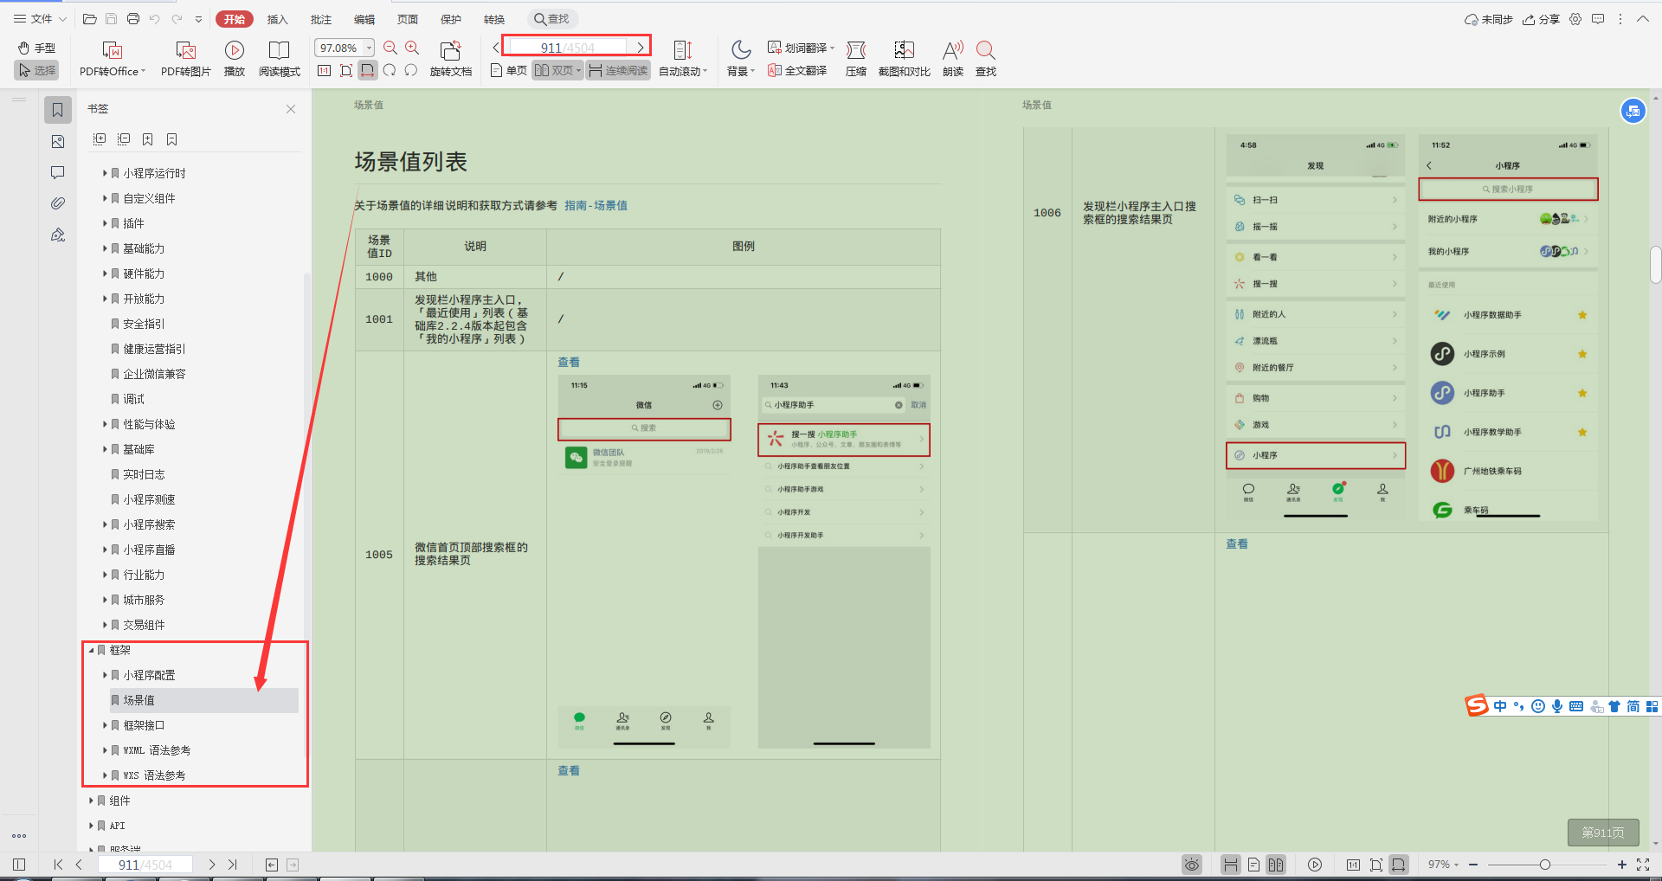Image resolution: width=1662 pixels, height=881 pixels.
Task: Select the 安全指引 bookmark
Action: 144,324
